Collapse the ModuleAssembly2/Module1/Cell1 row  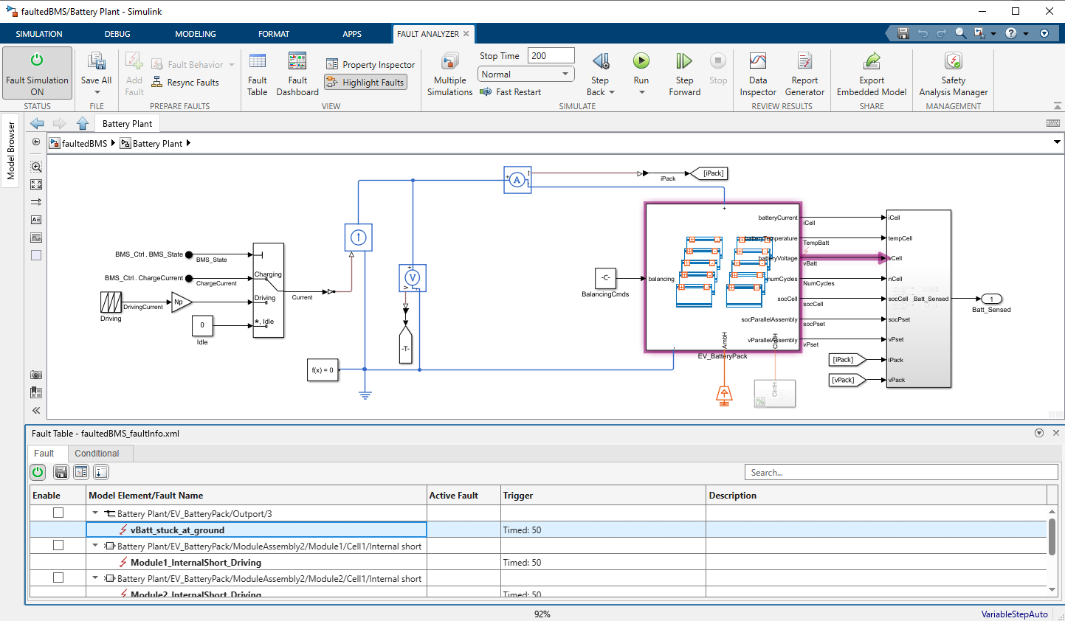click(x=95, y=546)
